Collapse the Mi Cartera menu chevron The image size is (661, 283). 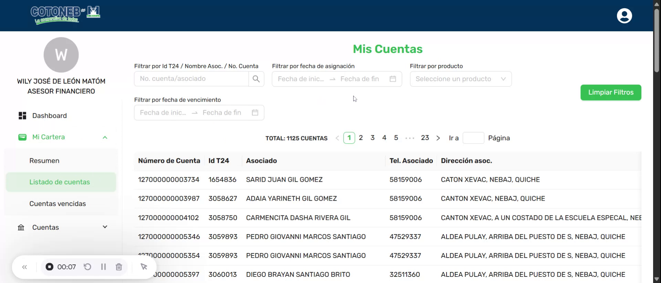coord(105,137)
